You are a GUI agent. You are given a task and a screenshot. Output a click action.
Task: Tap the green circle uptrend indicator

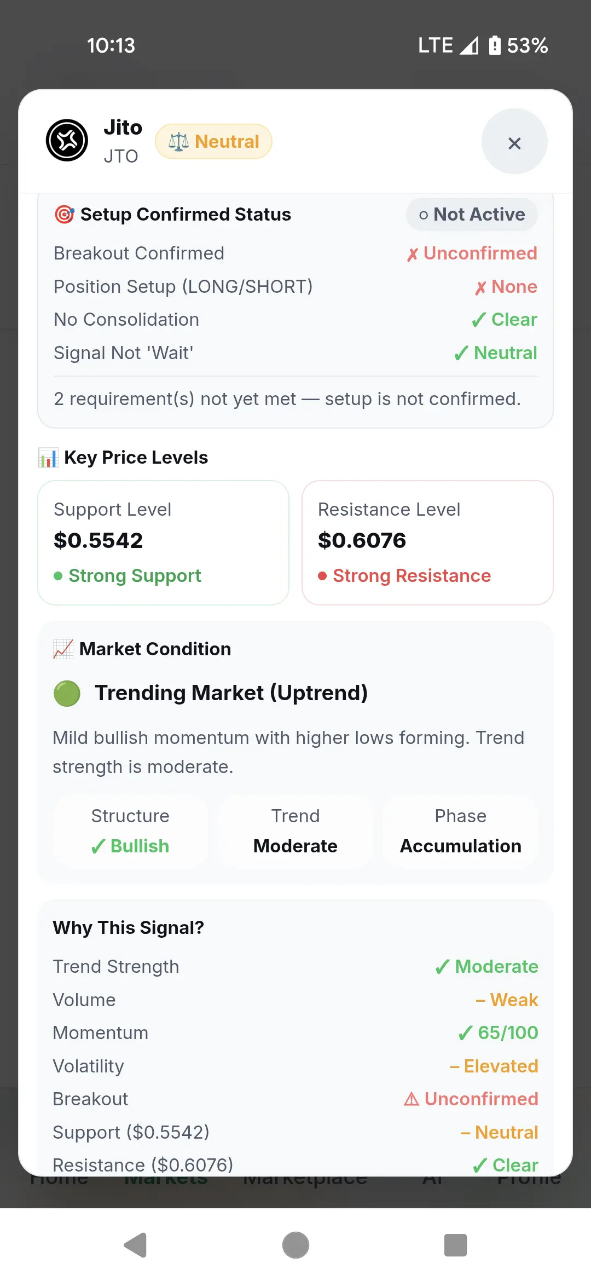(67, 694)
